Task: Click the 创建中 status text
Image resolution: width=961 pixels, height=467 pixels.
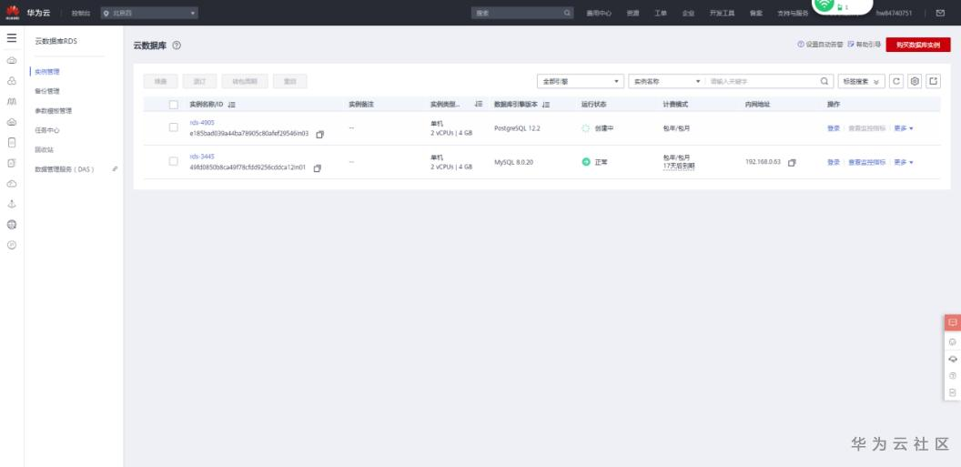Action: pos(603,128)
